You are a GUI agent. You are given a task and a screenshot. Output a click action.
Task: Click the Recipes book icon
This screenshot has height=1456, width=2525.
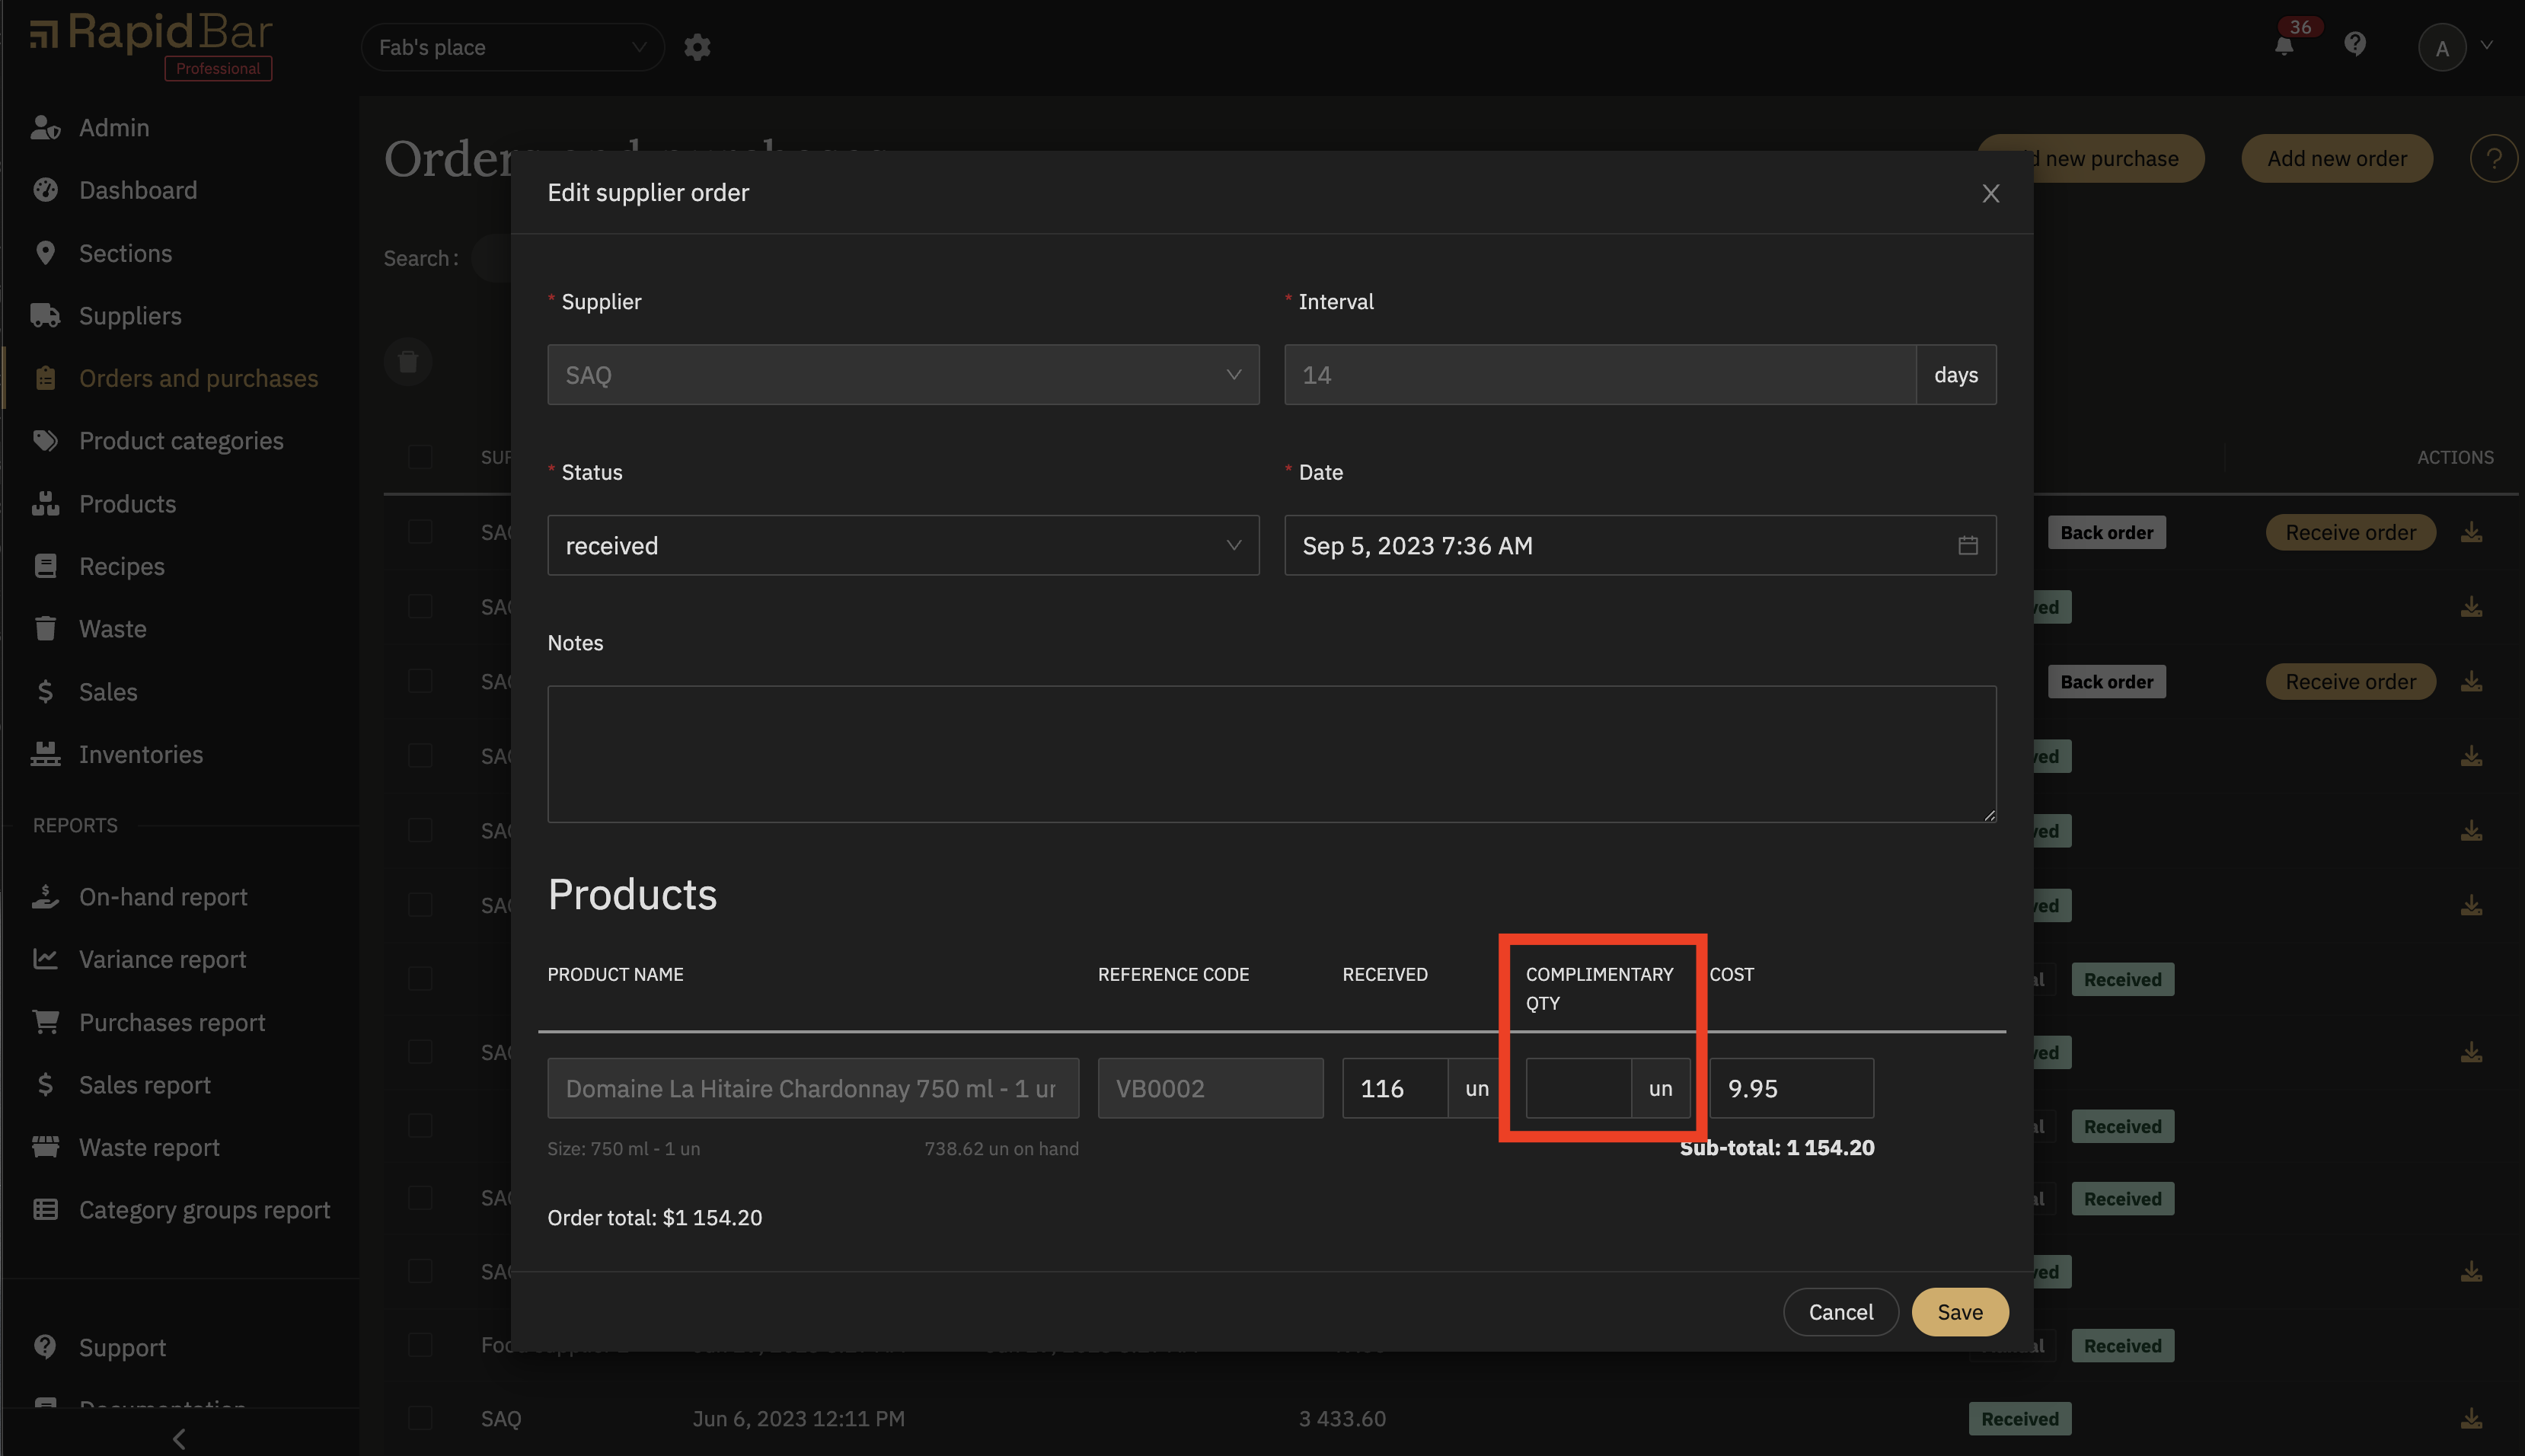(45, 566)
